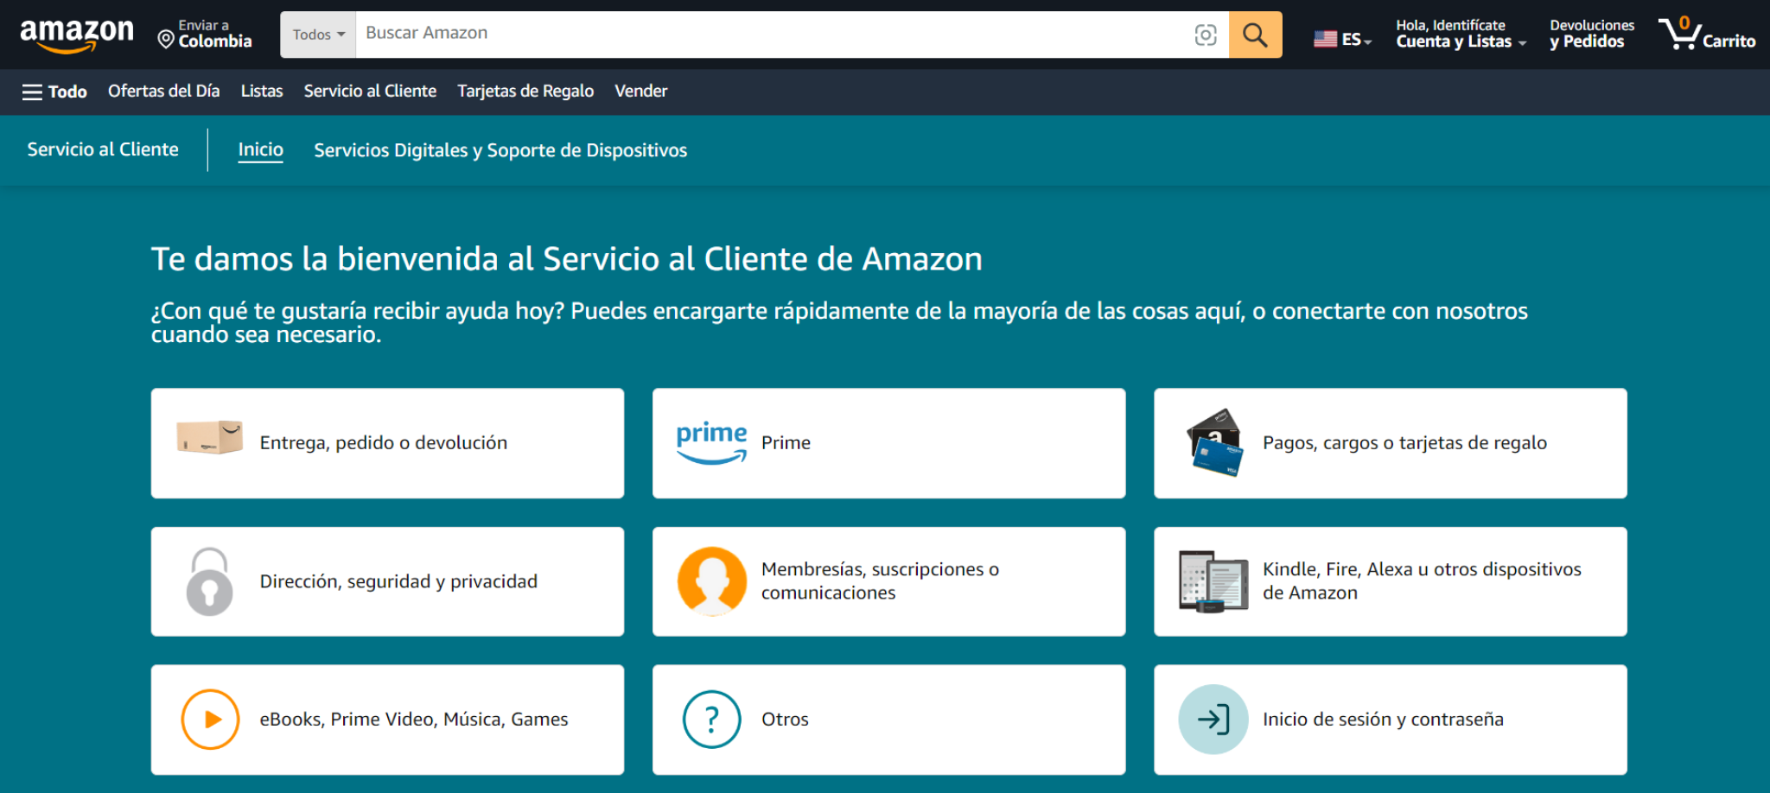Image resolution: width=1770 pixels, height=793 pixels.
Task: Click the Carrito label
Action: [1729, 41]
